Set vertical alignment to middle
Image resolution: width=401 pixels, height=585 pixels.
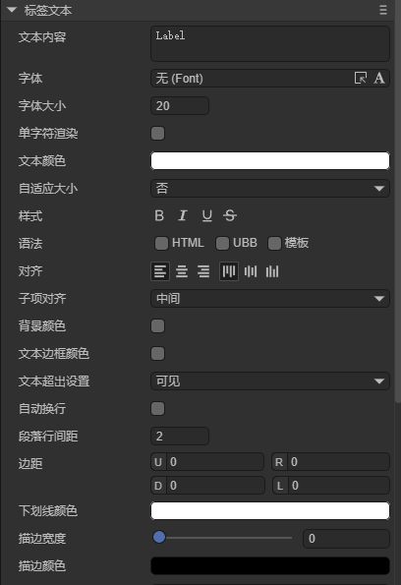click(251, 271)
